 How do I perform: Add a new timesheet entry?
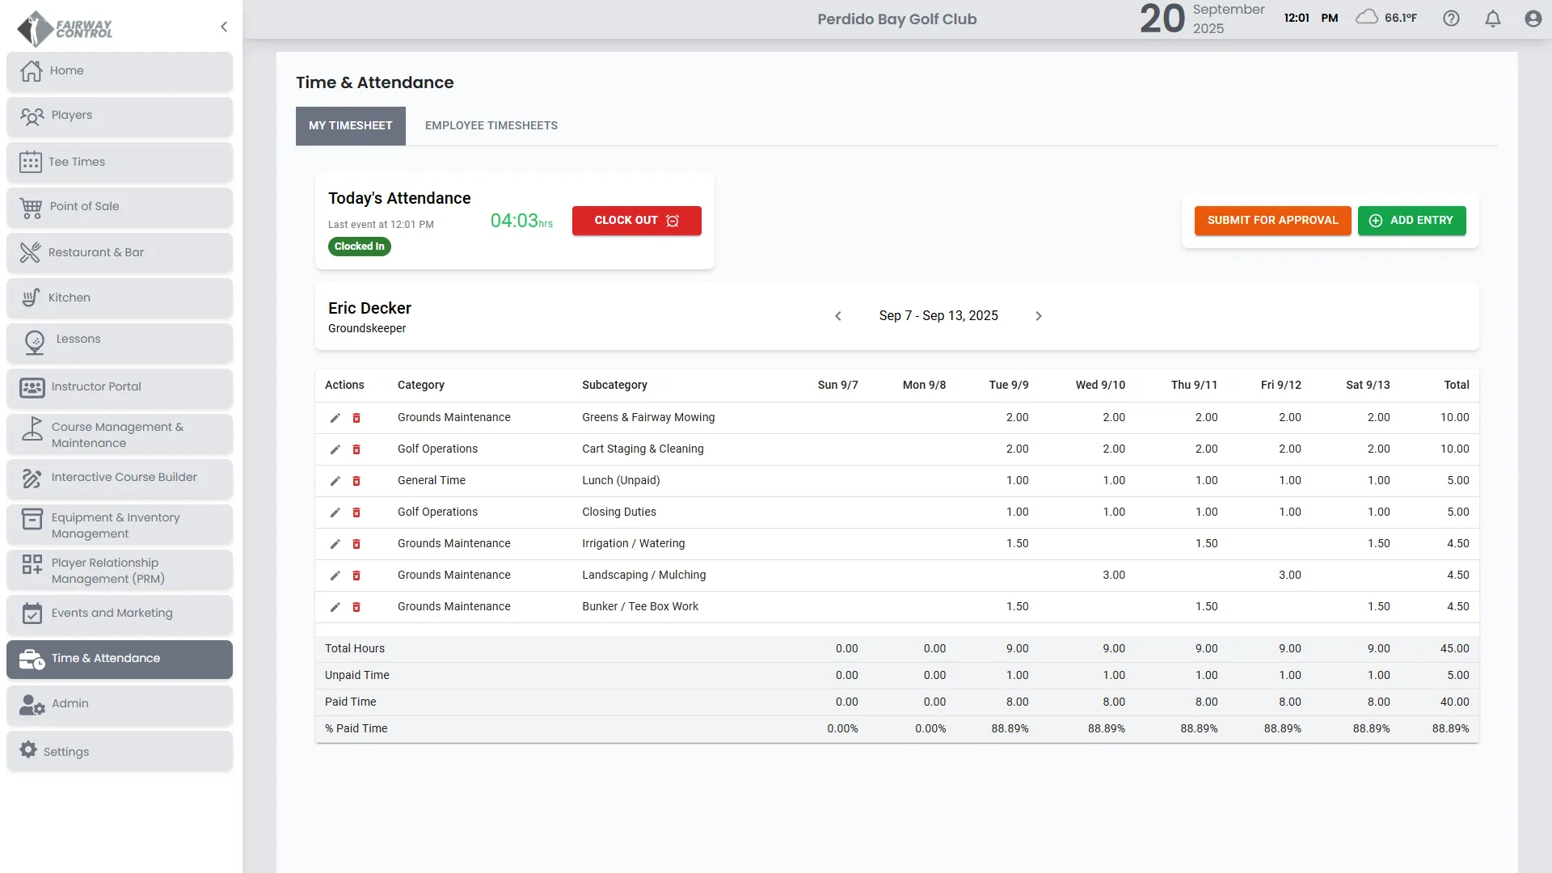pyautogui.click(x=1411, y=220)
